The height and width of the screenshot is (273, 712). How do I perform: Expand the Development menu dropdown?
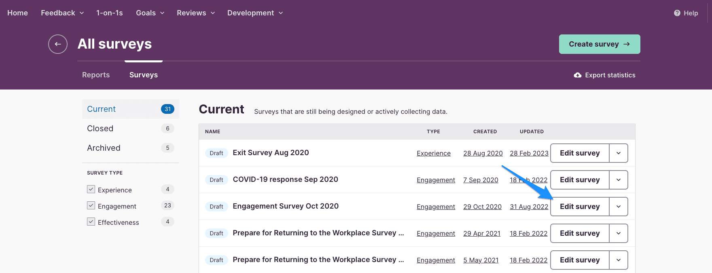tap(255, 13)
